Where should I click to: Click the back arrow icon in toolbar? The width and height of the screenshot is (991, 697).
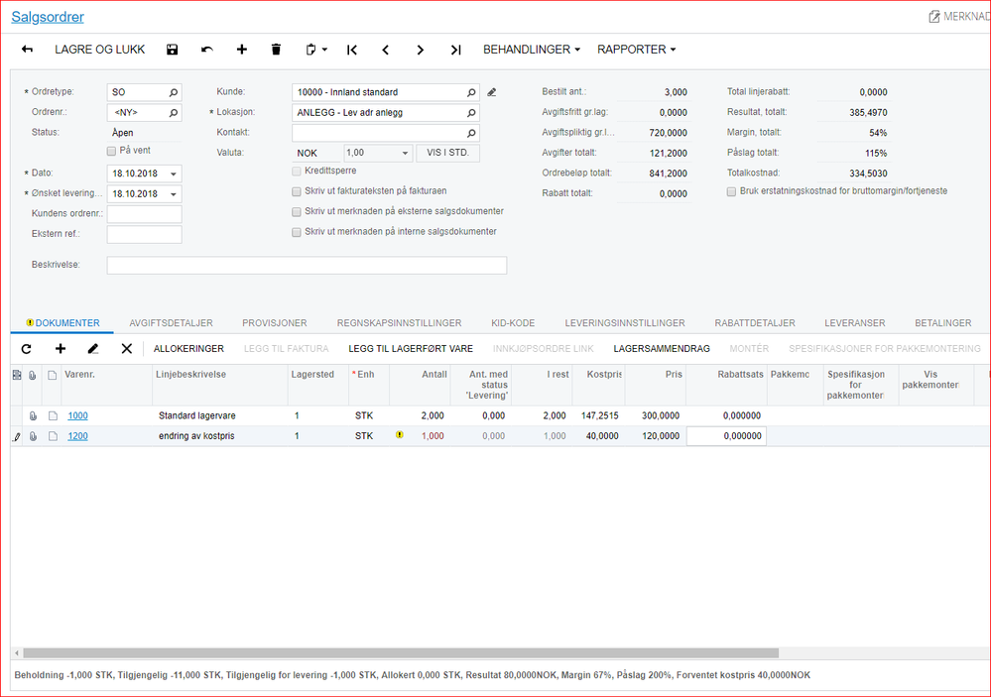pos(27,50)
